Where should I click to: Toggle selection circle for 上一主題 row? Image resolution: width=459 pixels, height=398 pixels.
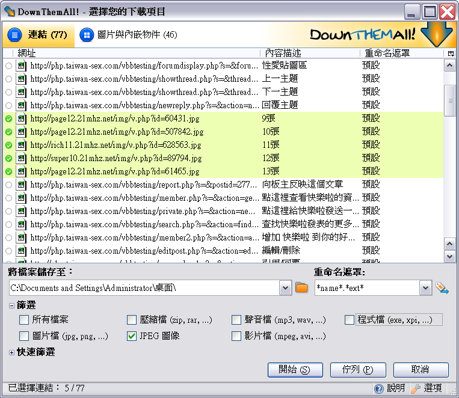9,79
